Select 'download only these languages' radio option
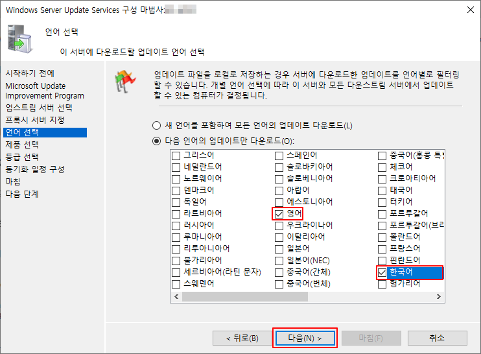This screenshot has height=354, width=481. click(x=156, y=141)
